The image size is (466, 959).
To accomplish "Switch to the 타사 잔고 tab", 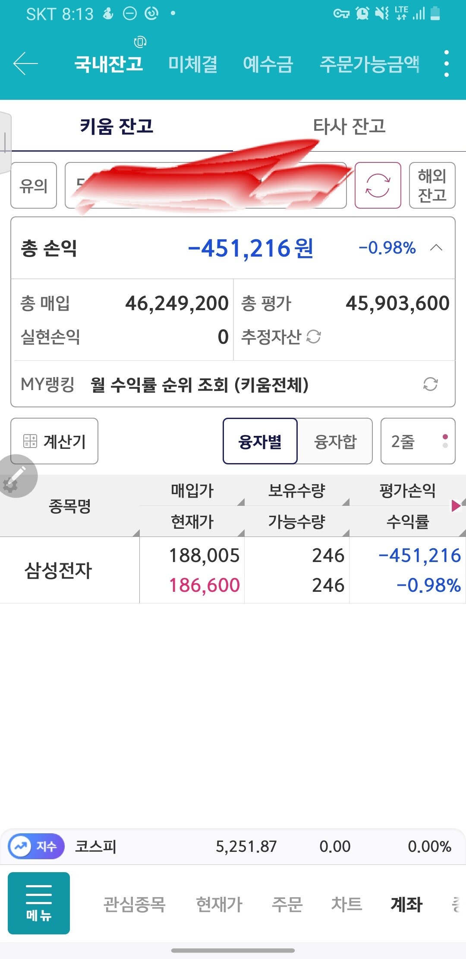I will [349, 126].
